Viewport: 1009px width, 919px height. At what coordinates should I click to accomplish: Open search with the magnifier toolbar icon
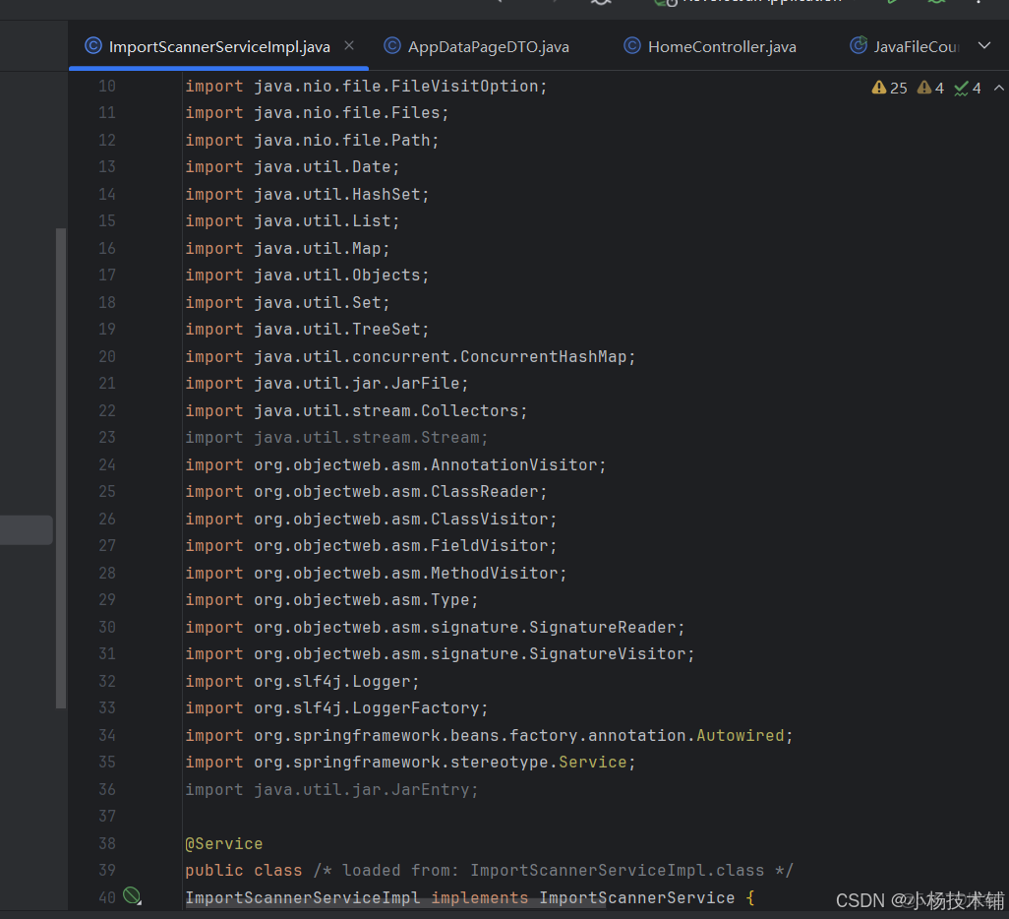[x=601, y=4]
